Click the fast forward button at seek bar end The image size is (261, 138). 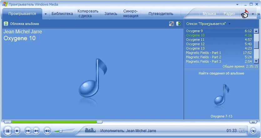253,122
